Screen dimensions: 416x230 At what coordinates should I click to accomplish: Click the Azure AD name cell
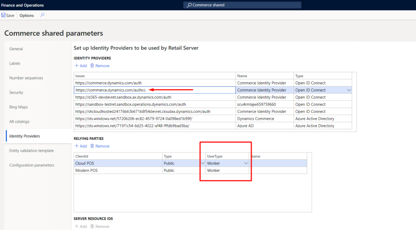coord(264,126)
